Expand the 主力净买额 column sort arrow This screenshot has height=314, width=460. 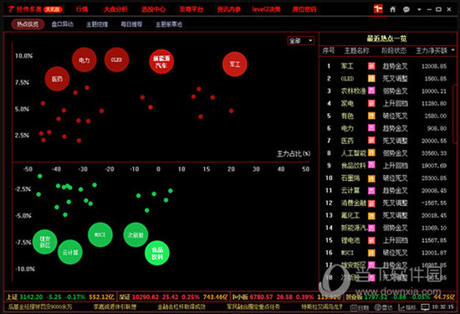(x=453, y=50)
